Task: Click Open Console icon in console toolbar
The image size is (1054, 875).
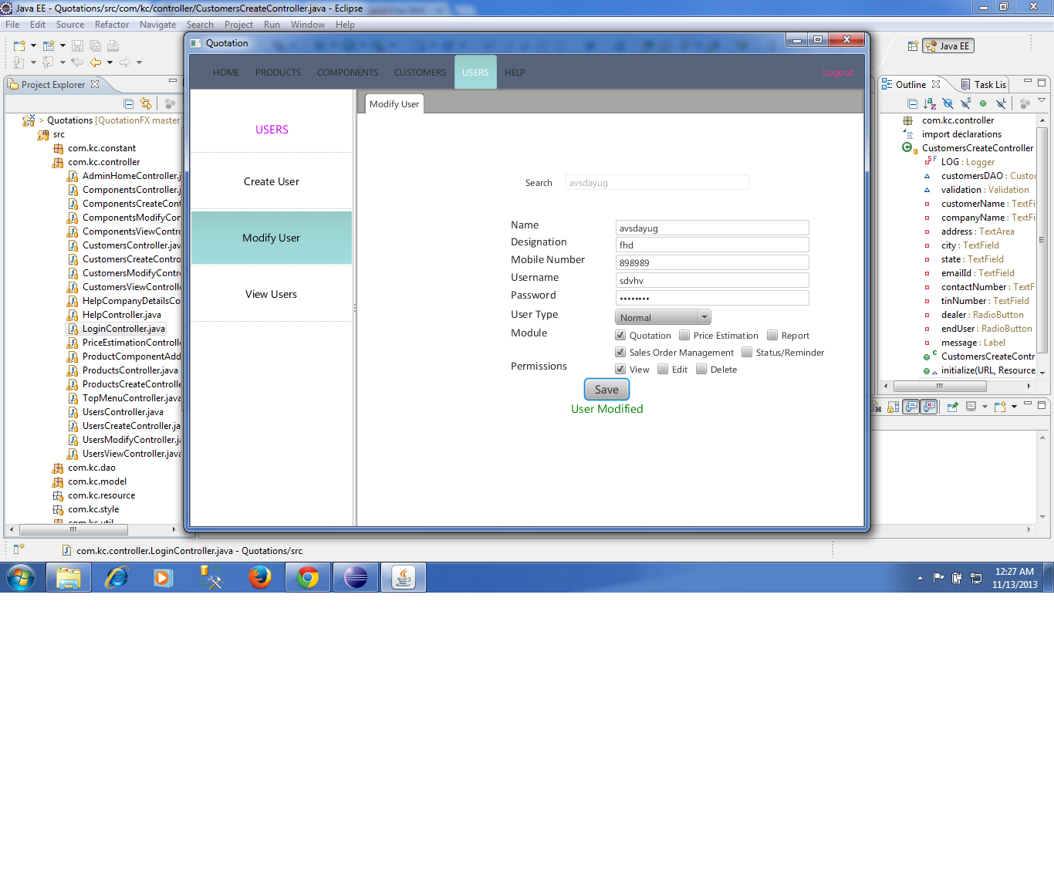Action: point(1000,407)
